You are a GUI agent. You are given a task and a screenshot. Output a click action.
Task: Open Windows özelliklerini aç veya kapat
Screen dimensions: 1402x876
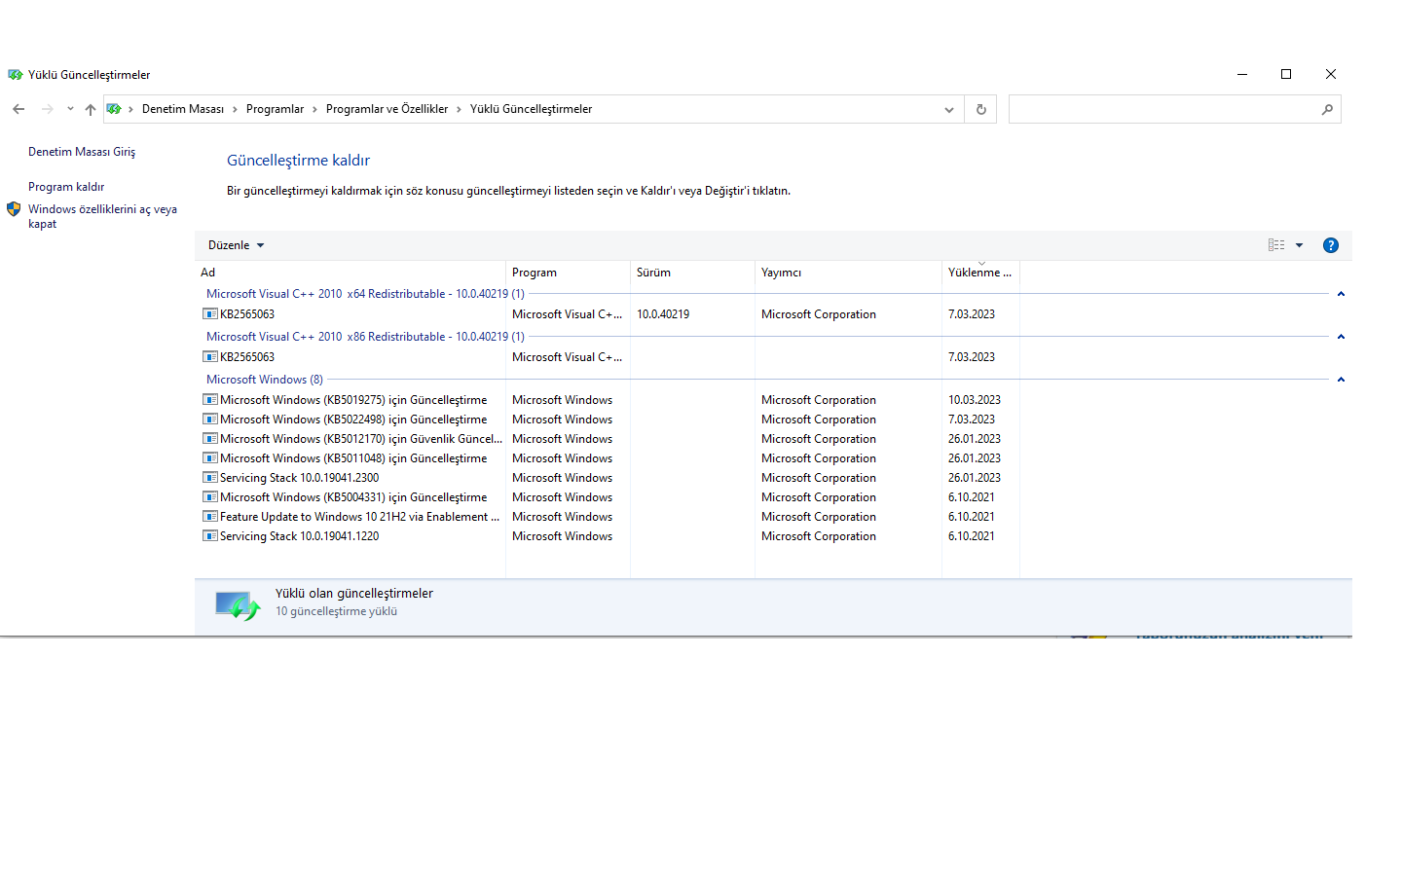click(103, 216)
